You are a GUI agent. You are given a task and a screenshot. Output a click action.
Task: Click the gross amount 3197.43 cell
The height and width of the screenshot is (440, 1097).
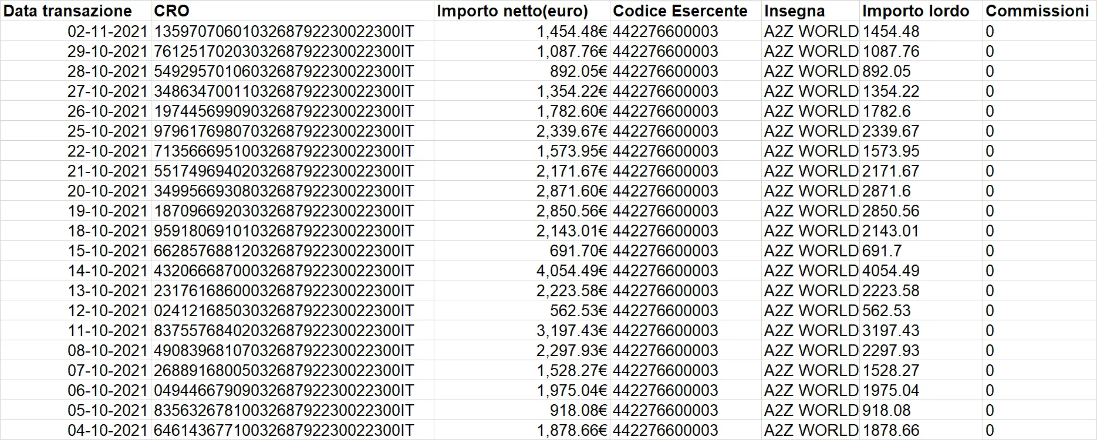pyautogui.click(x=890, y=331)
